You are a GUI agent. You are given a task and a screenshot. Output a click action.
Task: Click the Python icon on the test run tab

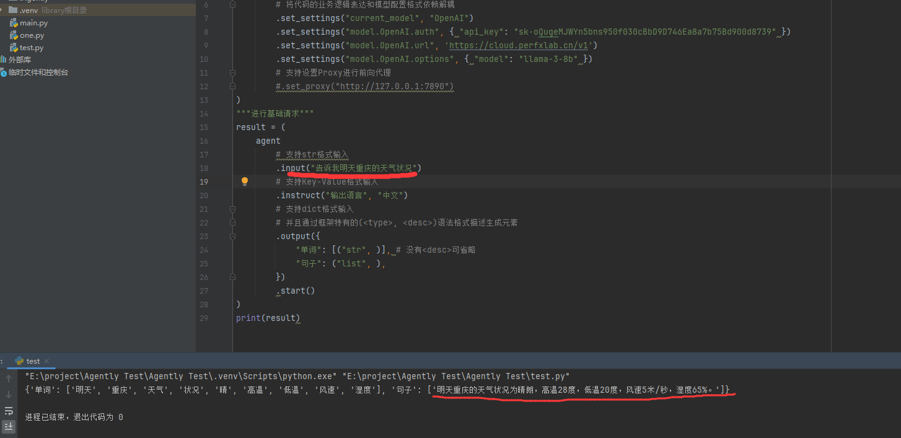coord(19,361)
